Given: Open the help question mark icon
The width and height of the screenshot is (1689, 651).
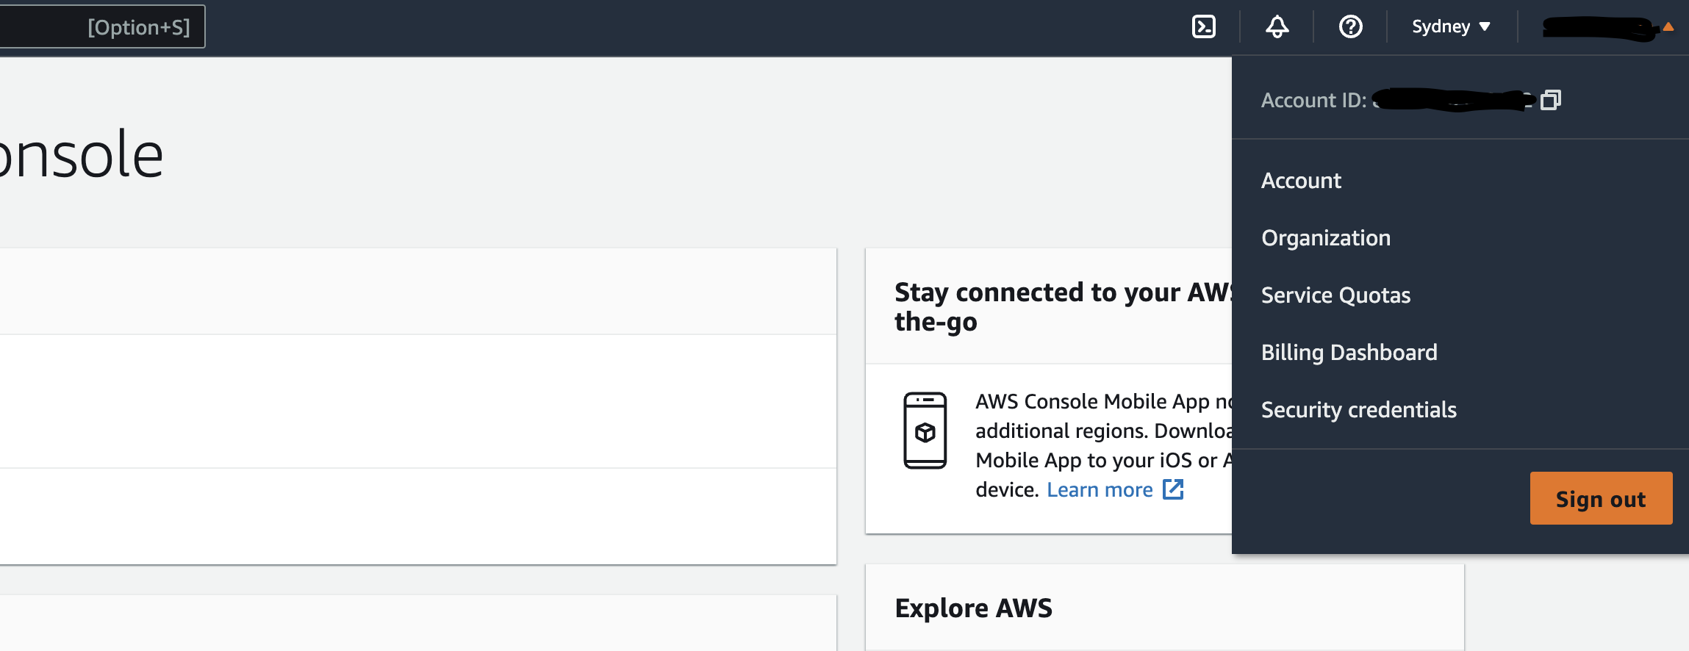Looking at the screenshot, I should [x=1351, y=27].
